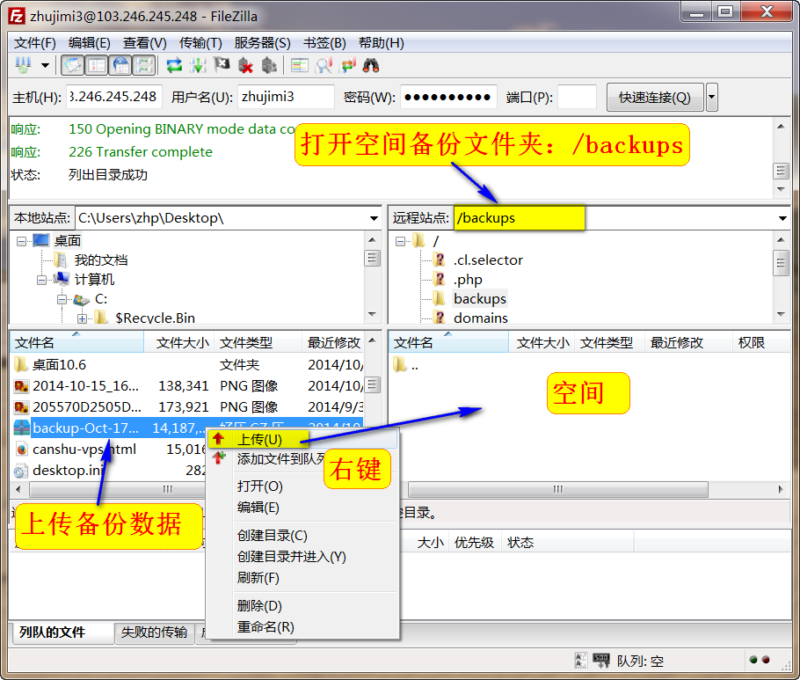The height and width of the screenshot is (680, 800).
Task: Click the remote file list horizontal scrollbar
Action: [x=557, y=489]
